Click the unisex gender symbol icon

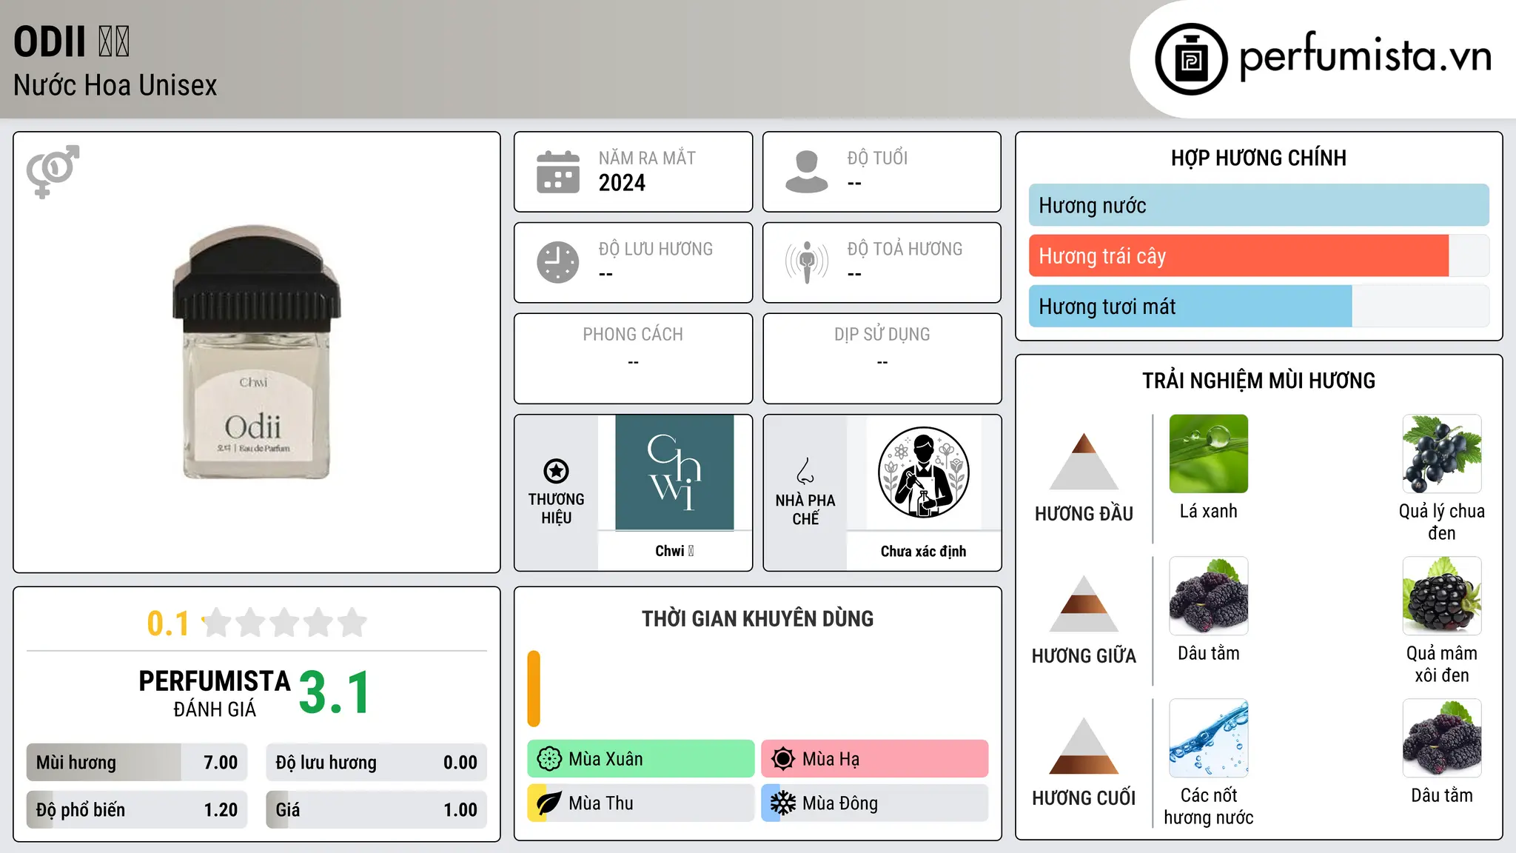click(x=53, y=172)
